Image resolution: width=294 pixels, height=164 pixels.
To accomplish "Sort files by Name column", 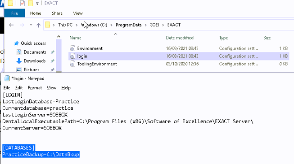I will point(75,38).
